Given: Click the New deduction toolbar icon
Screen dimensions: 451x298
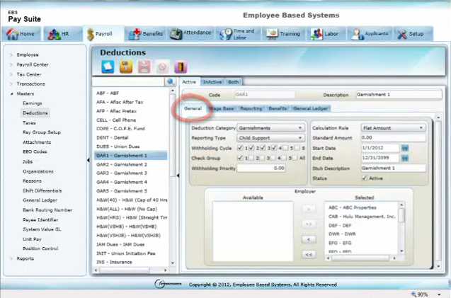Looking at the screenshot, I should pyautogui.click(x=107, y=67).
